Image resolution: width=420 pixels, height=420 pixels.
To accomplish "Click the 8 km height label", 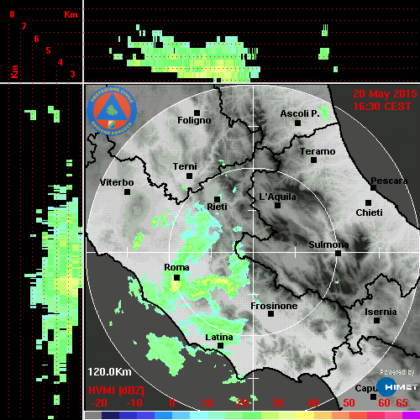I will 12,14.
